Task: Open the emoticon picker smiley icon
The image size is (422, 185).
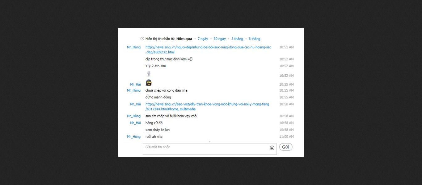Action: 272,148
